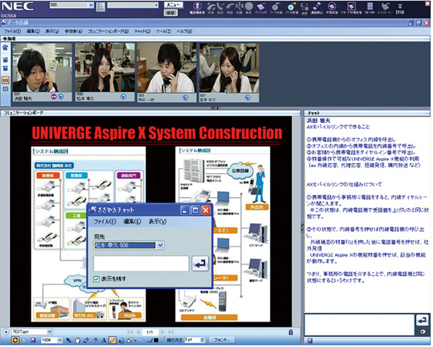The image size is (433, 347).
Task: Select the highlighted pencil drawing tool
Action: pos(112,340)
